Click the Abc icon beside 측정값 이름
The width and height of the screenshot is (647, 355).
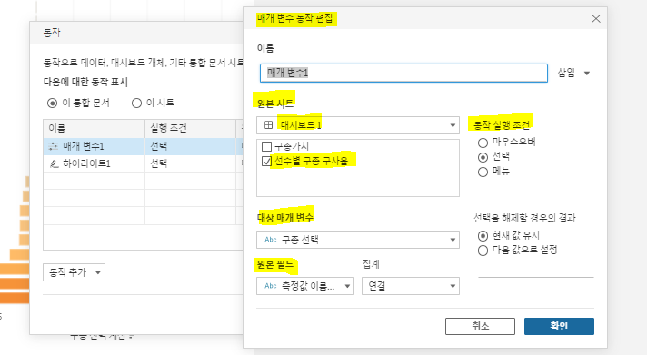tap(271, 286)
